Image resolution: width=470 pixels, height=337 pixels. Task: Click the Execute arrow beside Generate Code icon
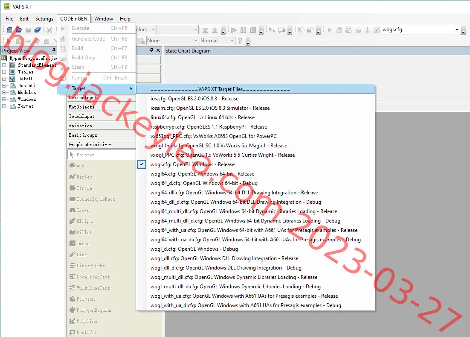330,30
